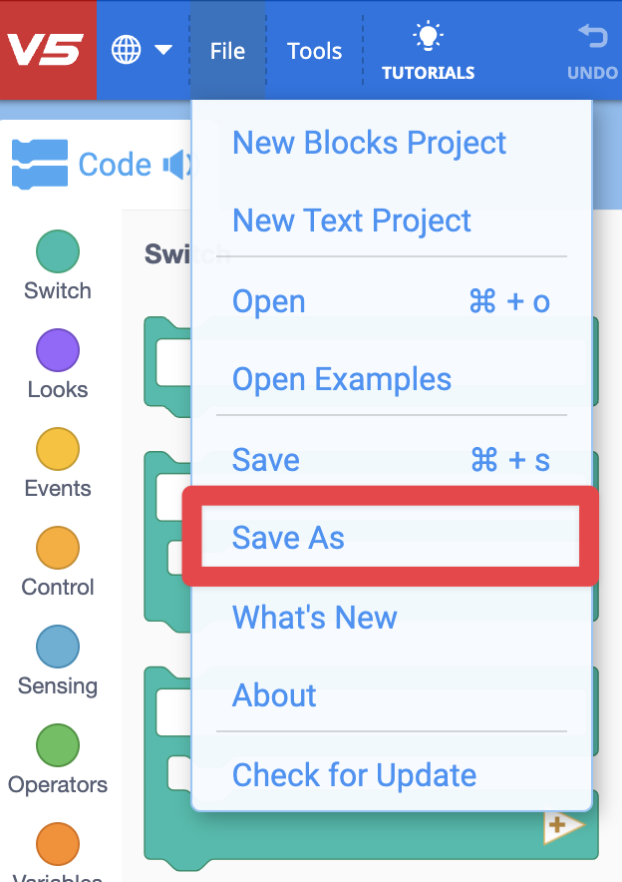Click the V5 logo
Screen dimensions: 622x882
(48, 48)
